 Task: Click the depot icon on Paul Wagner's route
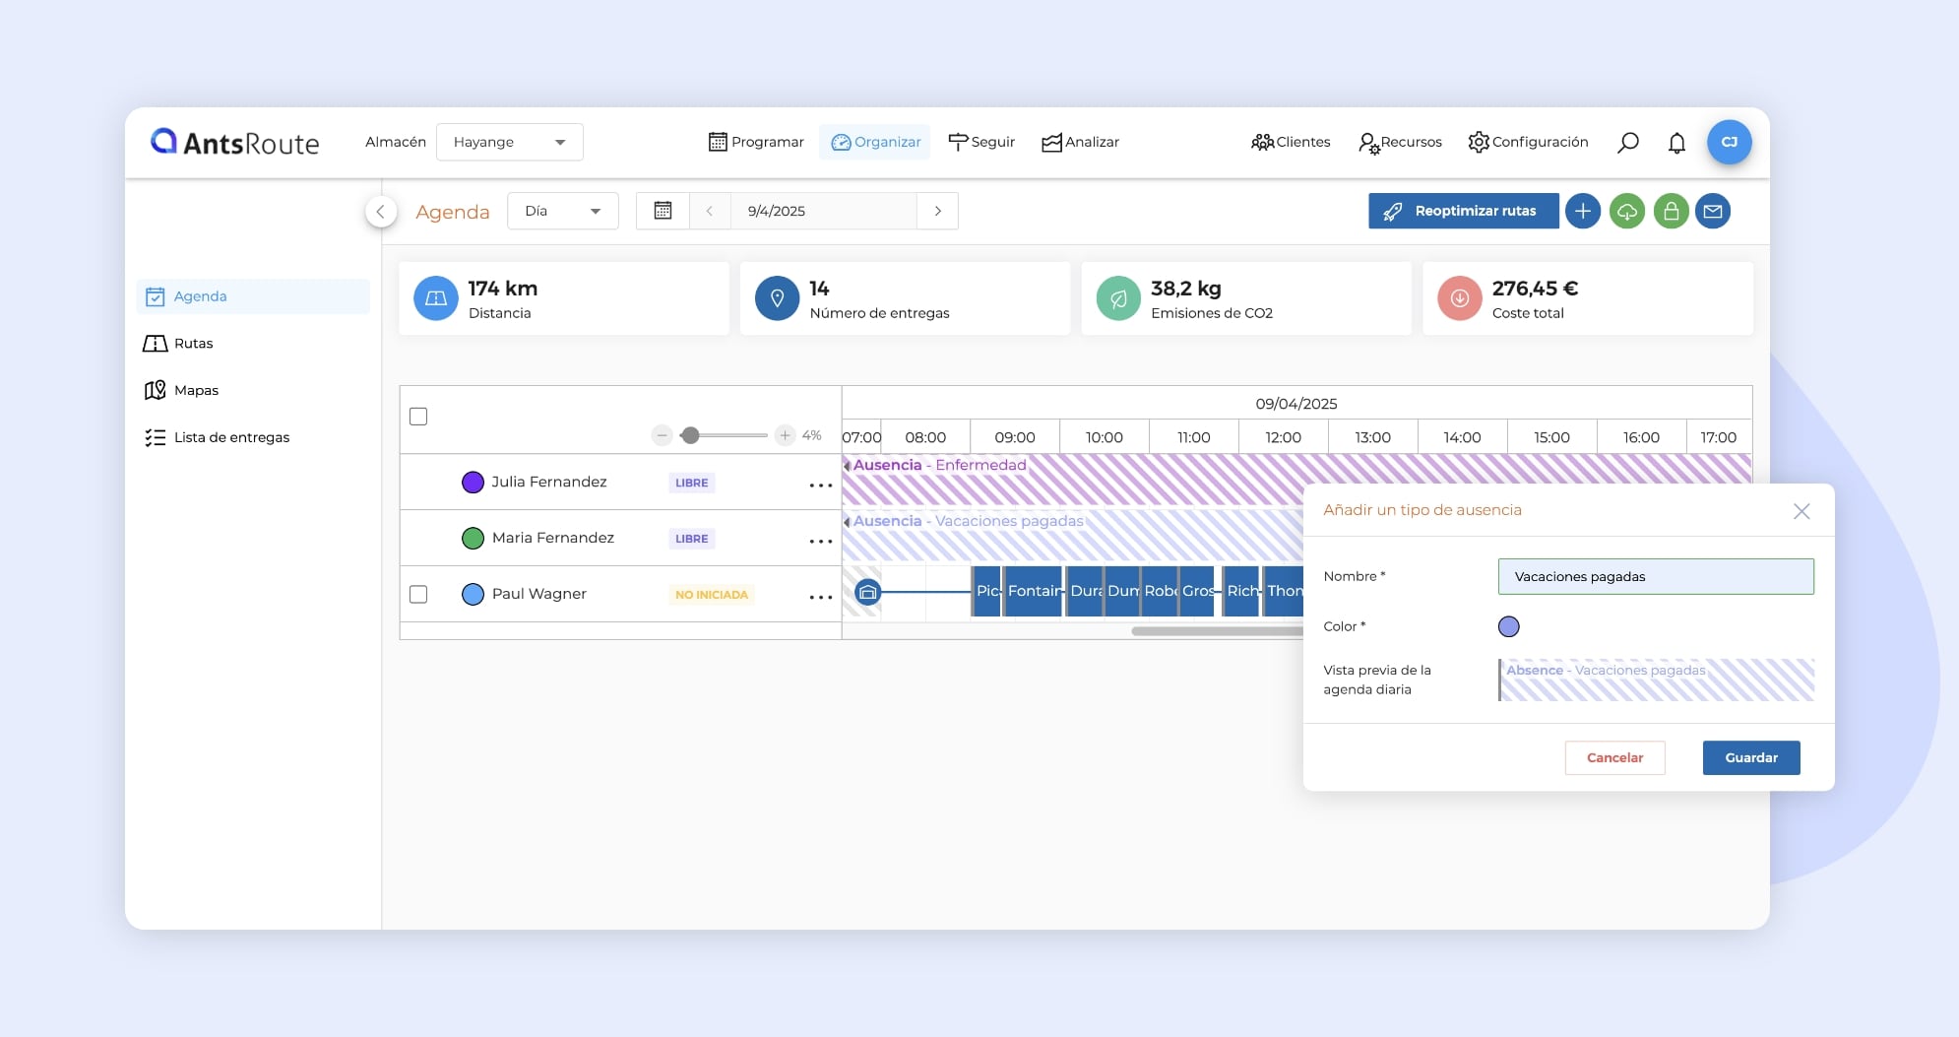[x=867, y=592]
